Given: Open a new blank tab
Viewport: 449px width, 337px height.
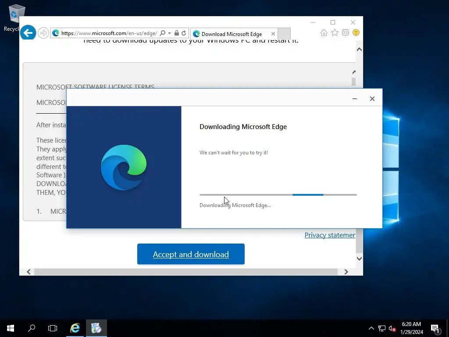Looking at the screenshot, I should tap(284, 33).
